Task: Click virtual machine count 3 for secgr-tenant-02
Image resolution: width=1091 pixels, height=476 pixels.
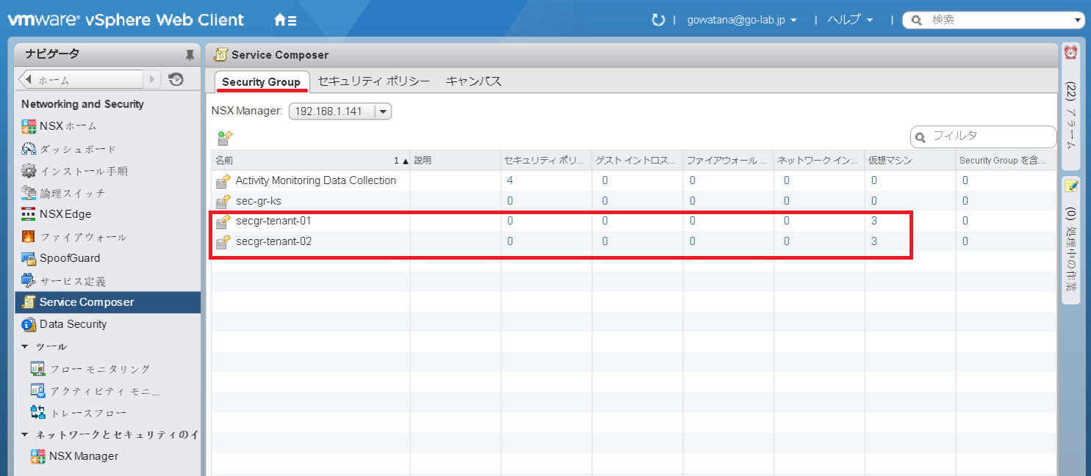Action: (874, 241)
